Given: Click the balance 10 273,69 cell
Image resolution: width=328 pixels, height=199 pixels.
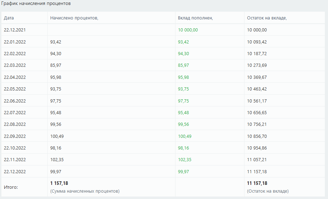Looking at the screenshot, I should [x=257, y=65].
